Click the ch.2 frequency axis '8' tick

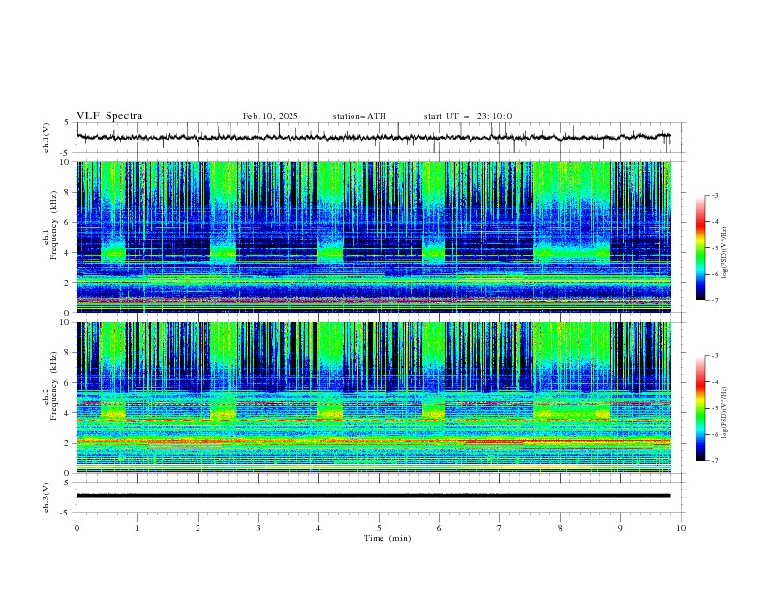click(69, 353)
